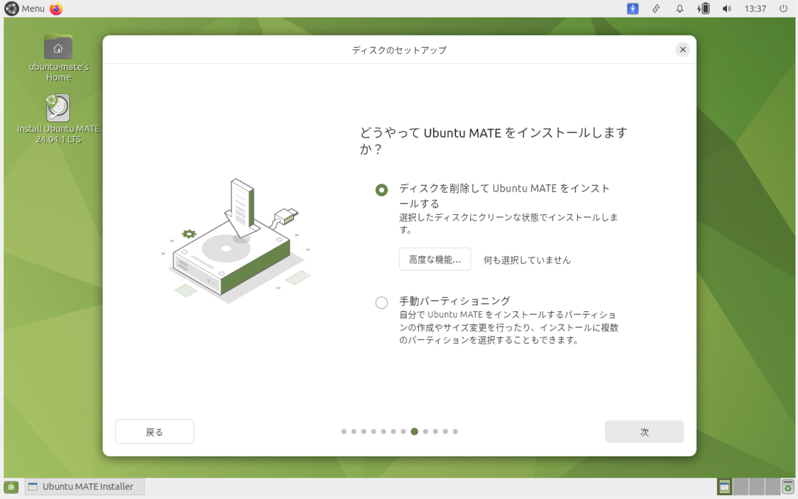798x499 pixels.
Task: Switch to Ubuntu MATE Installer taskbar entry
Action: click(84, 486)
